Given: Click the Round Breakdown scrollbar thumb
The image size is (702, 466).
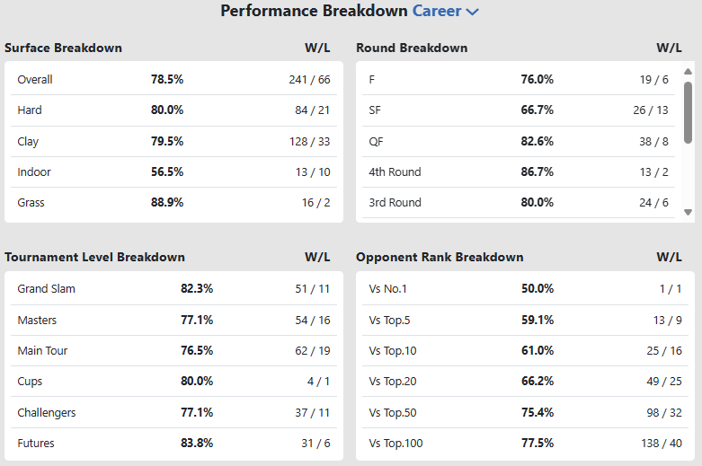Looking at the screenshot, I should (x=688, y=112).
